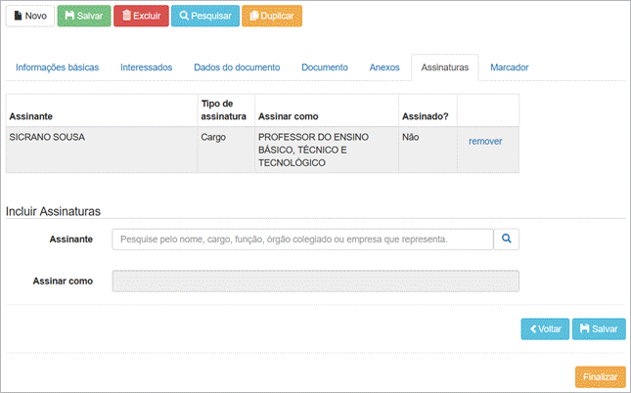Focus the Assinante search input field
The height and width of the screenshot is (393, 631).
tap(302, 239)
